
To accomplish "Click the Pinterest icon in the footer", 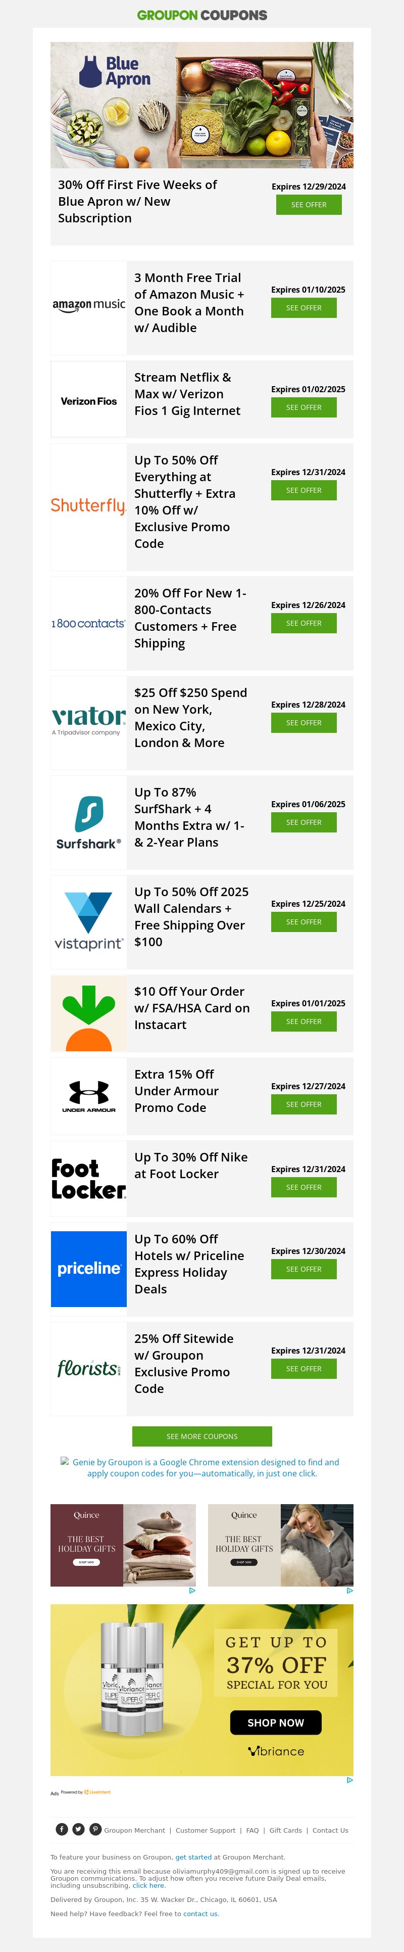I will [x=95, y=1829].
